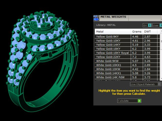
Task: Select the White Gold:9KW row
Action: coord(127,61)
